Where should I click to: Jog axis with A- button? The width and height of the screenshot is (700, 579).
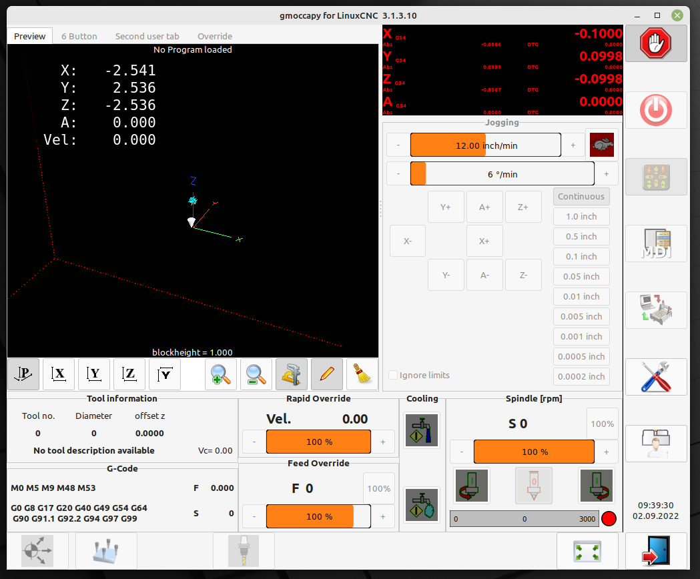[485, 275]
